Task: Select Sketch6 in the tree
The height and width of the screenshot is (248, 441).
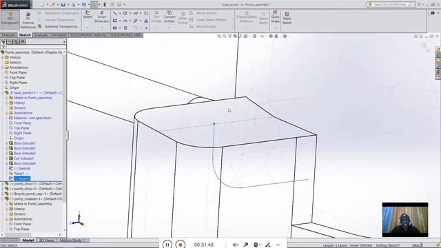Action: click(x=22, y=168)
